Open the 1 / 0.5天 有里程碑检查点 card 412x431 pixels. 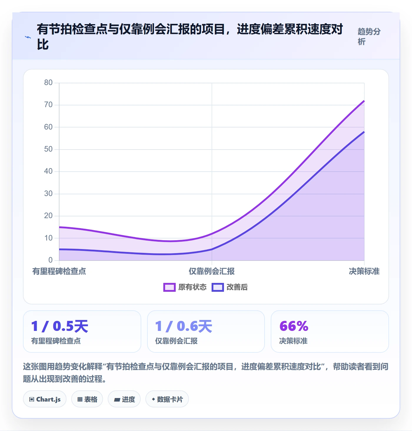(x=82, y=331)
